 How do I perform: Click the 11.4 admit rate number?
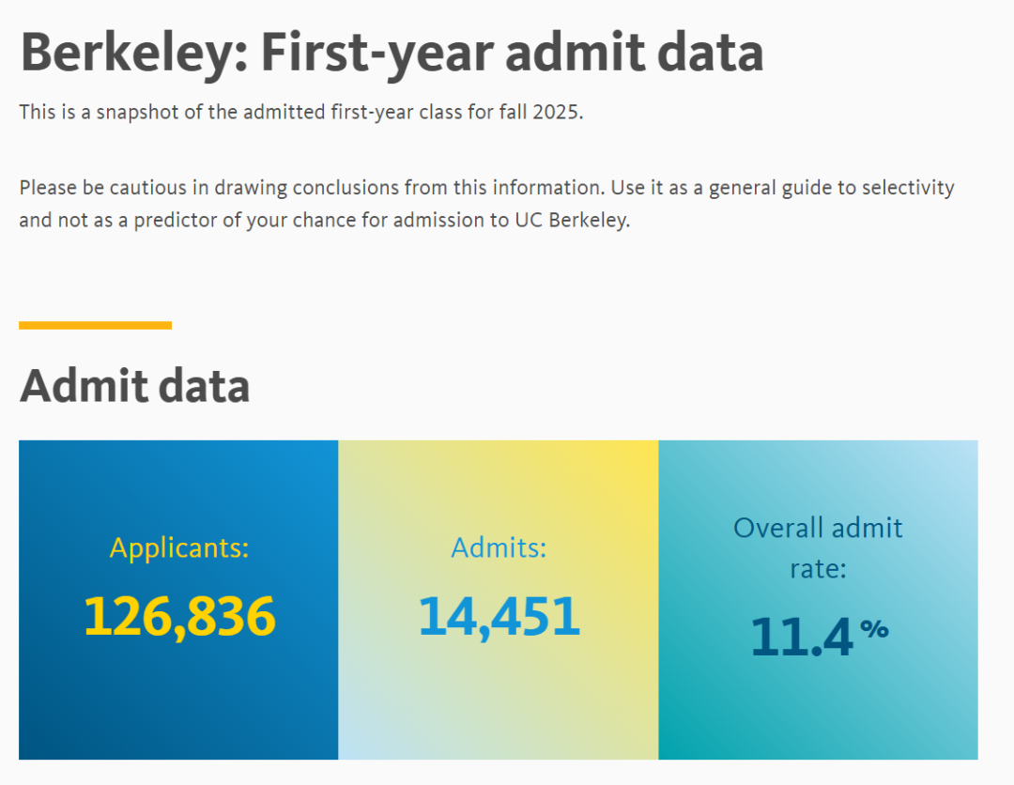(x=802, y=637)
